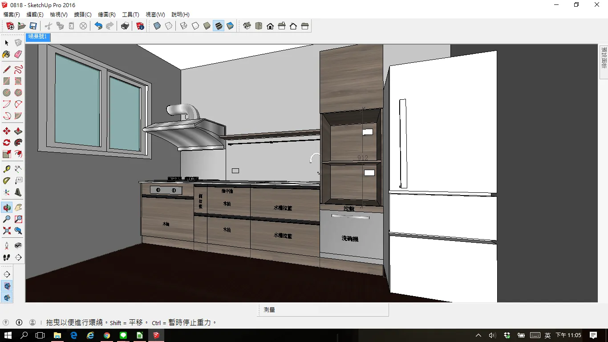Select the Freehand line tool
The image size is (608, 342).
pyautogui.click(x=18, y=69)
